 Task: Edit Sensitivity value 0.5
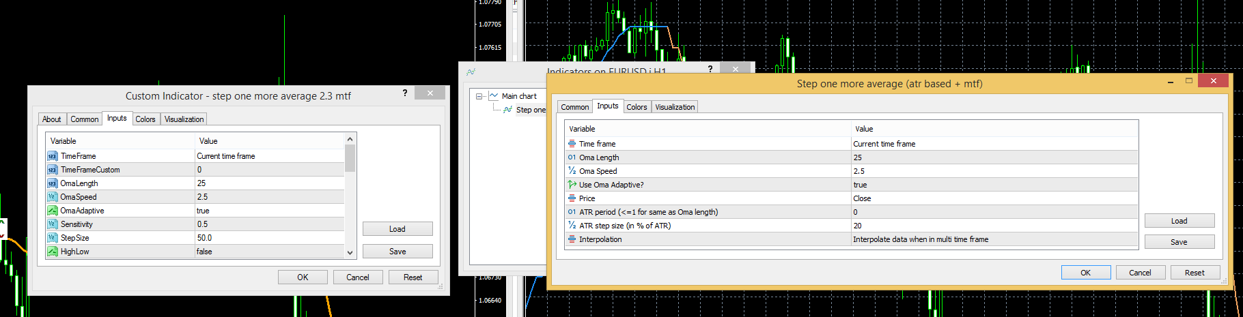pyautogui.click(x=269, y=224)
